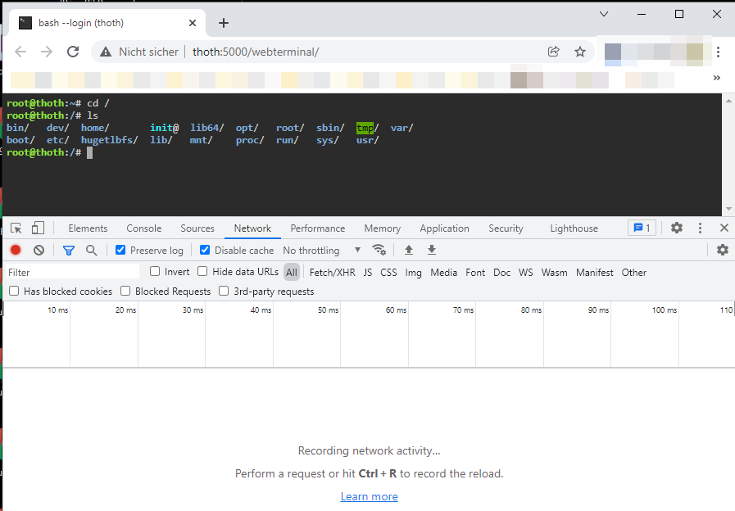
Task: Filter by Fetch/XHR requests
Action: [333, 272]
